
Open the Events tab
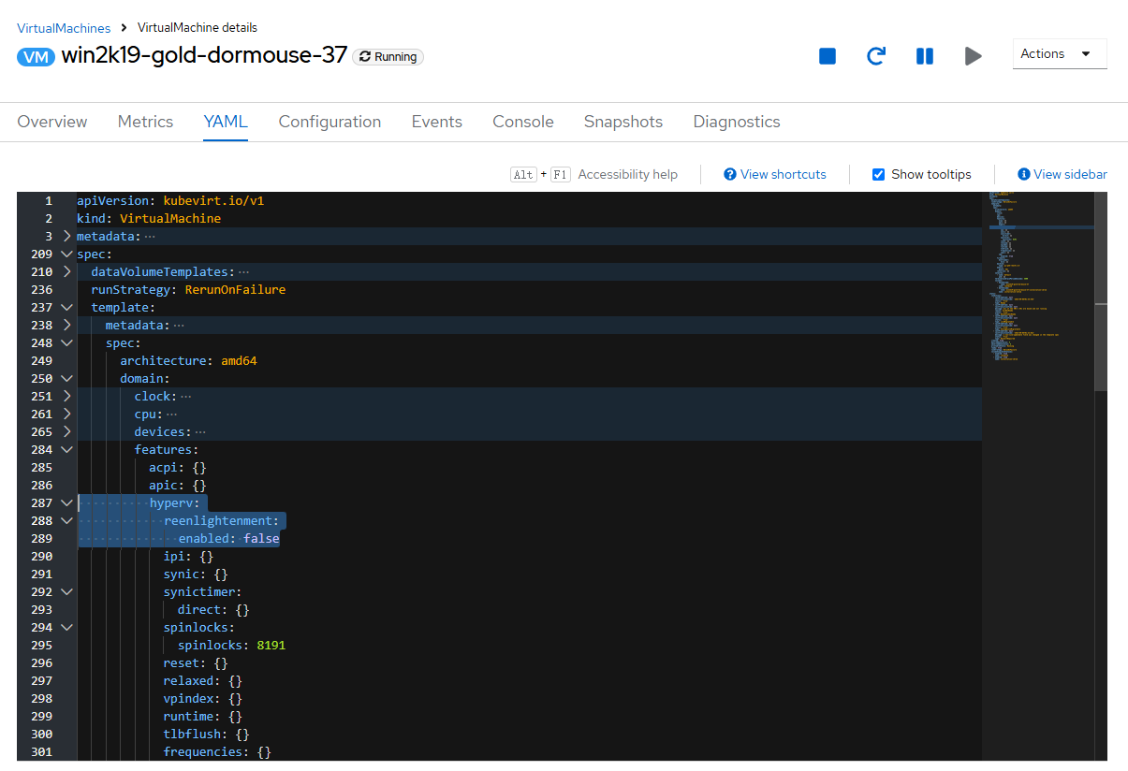(437, 122)
